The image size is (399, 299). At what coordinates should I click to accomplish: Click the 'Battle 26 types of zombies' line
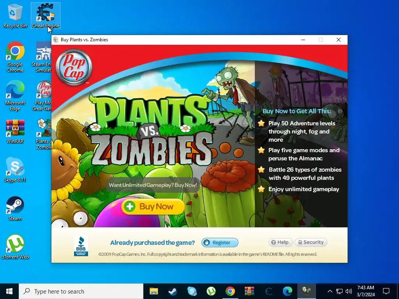click(x=305, y=174)
